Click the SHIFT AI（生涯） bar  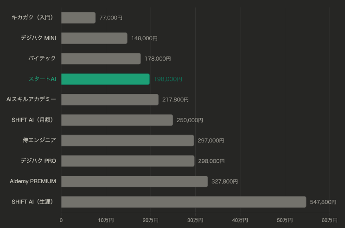click(x=184, y=202)
